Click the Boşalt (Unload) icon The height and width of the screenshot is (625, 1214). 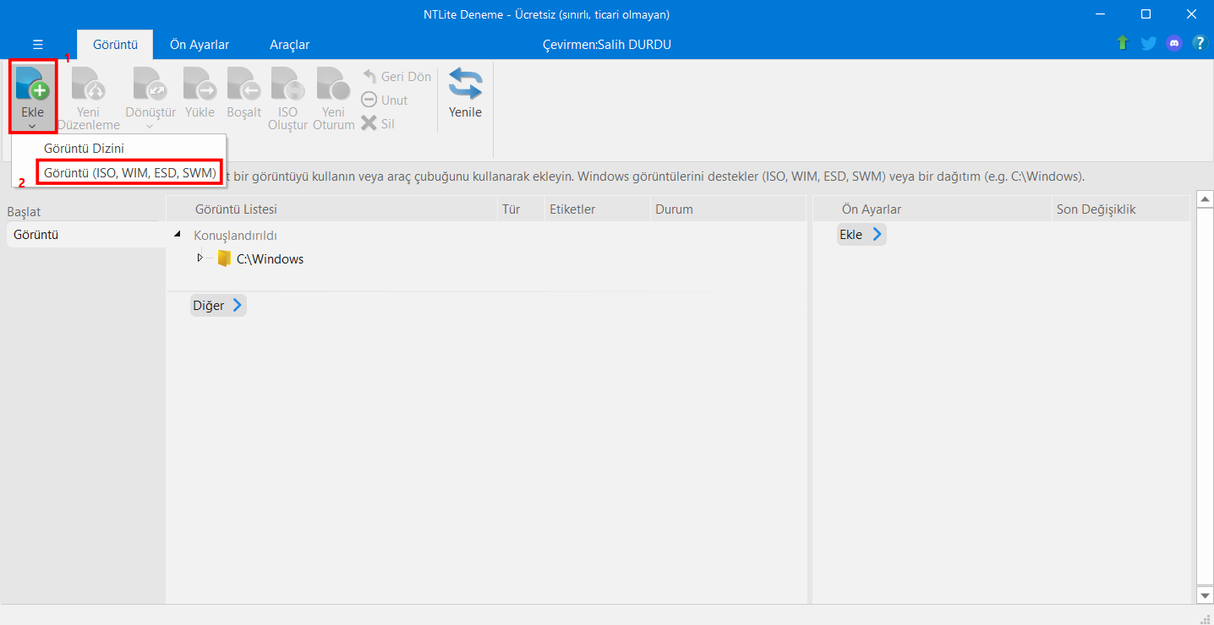pyautogui.click(x=243, y=84)
